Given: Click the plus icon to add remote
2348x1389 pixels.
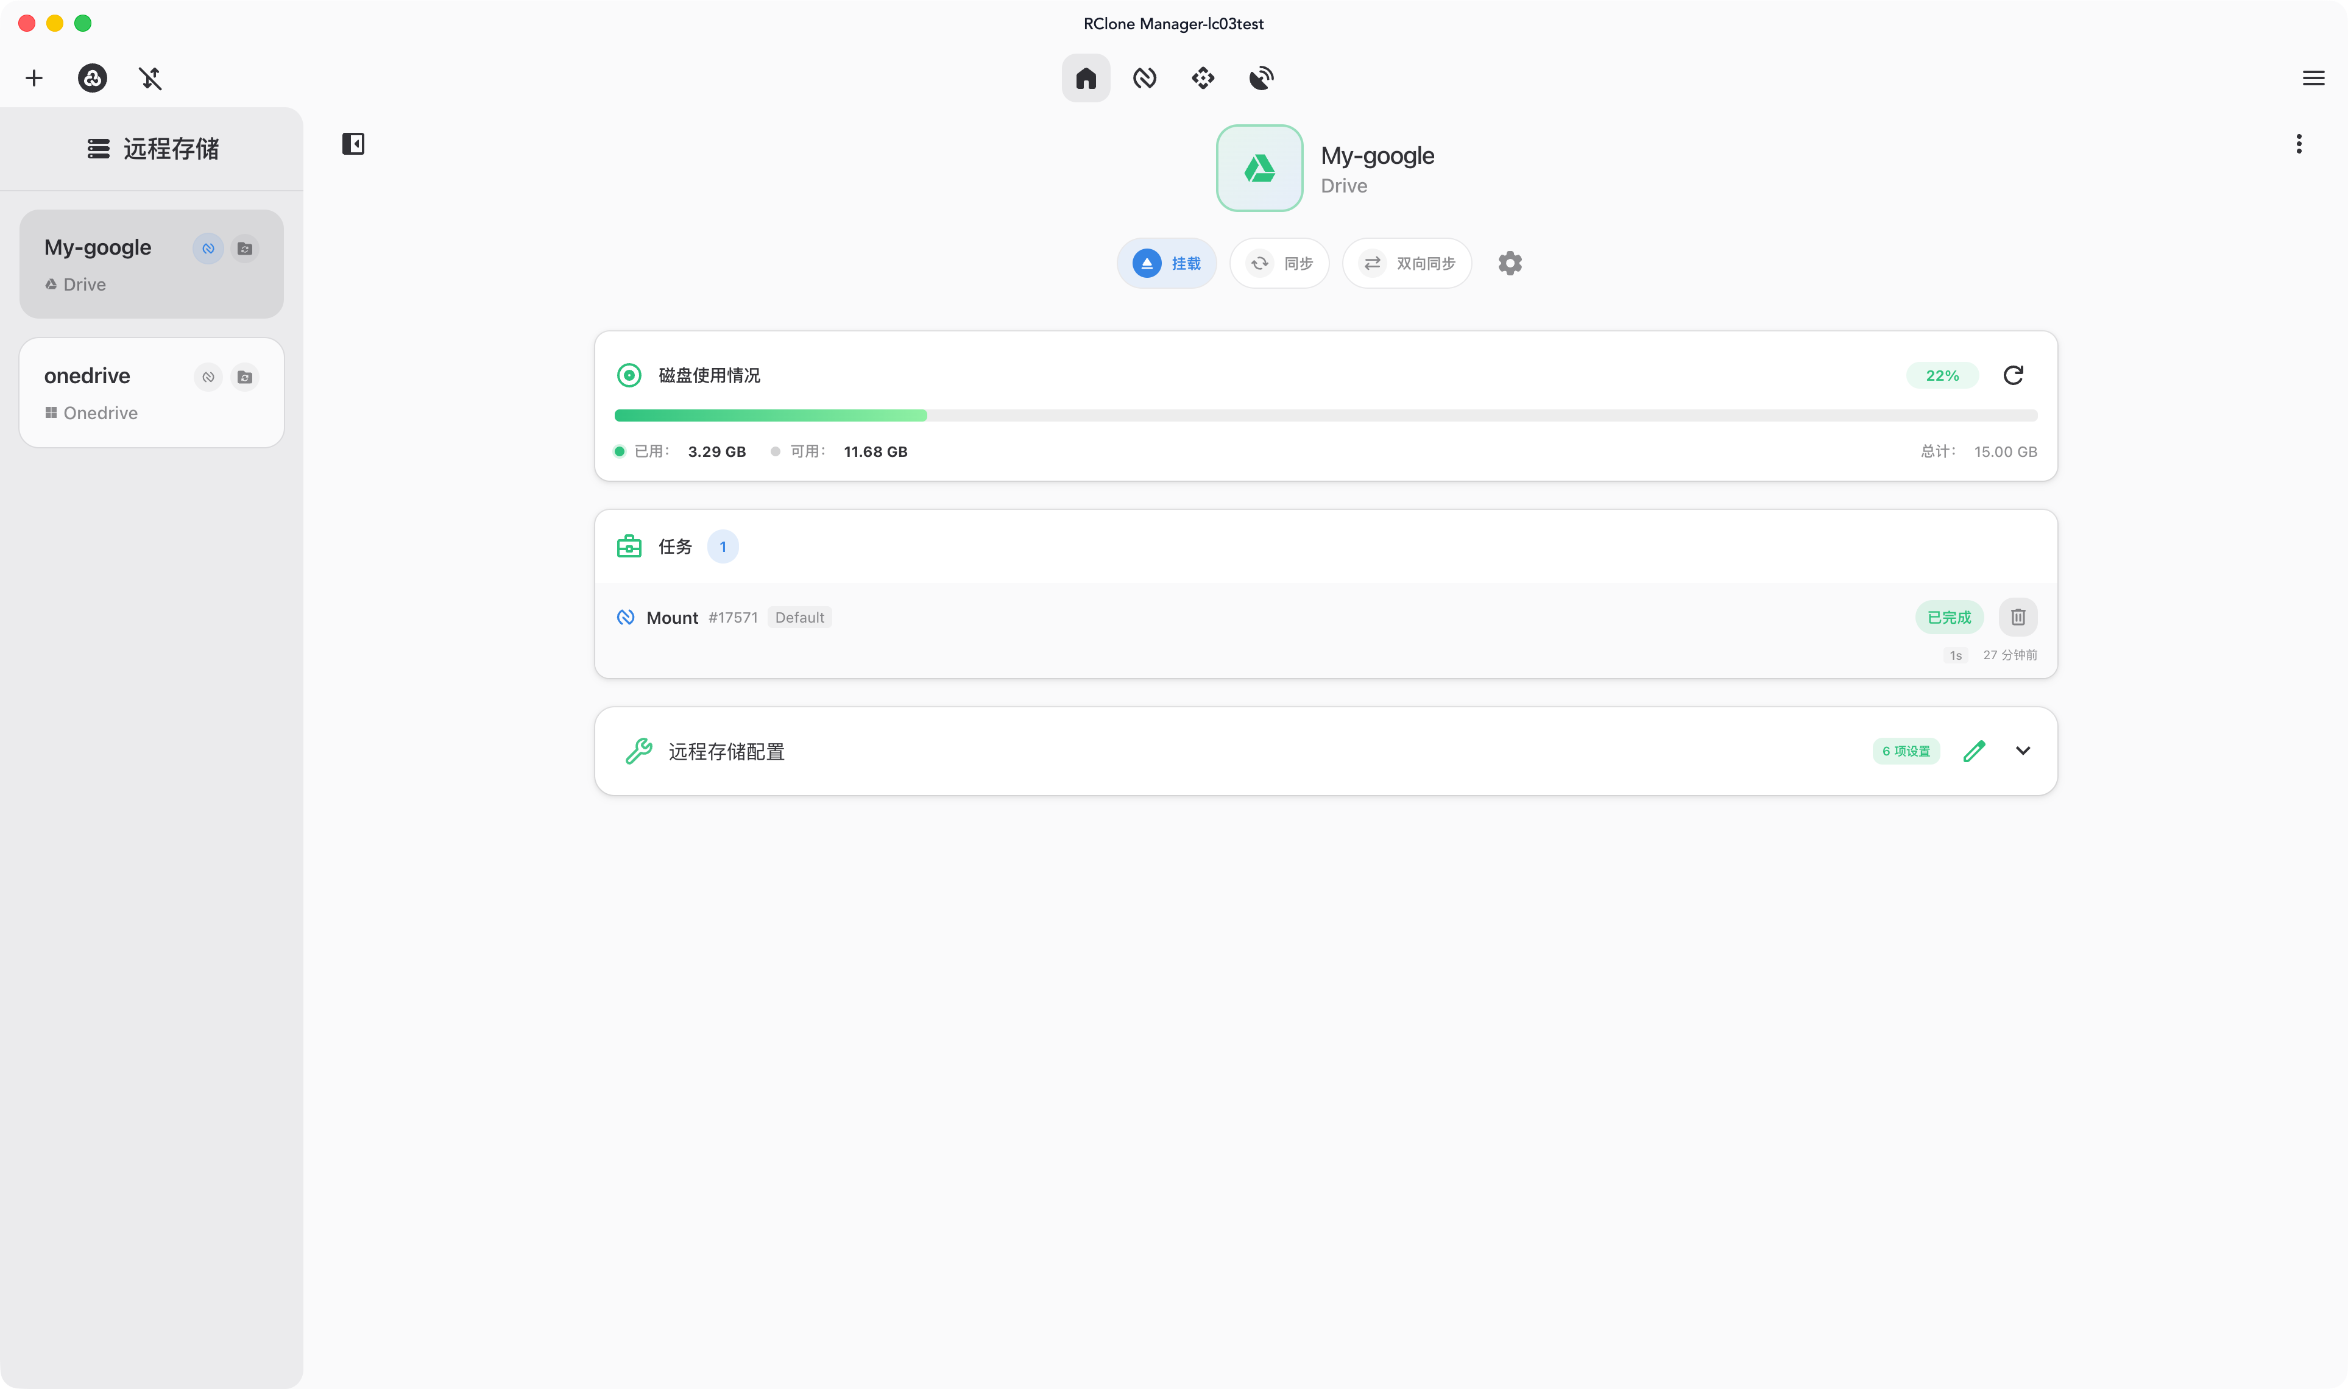Looking at the screenshot, I should pos(34,78).
